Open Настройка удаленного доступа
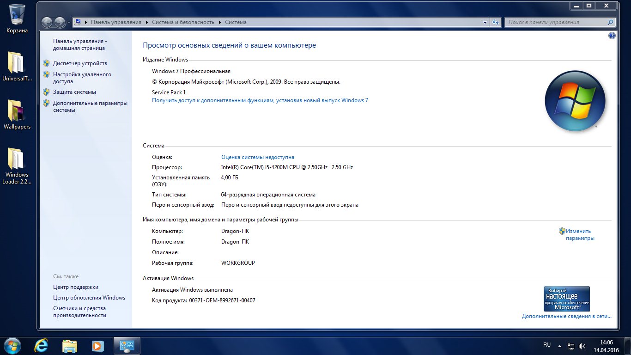 coord(82,78)
